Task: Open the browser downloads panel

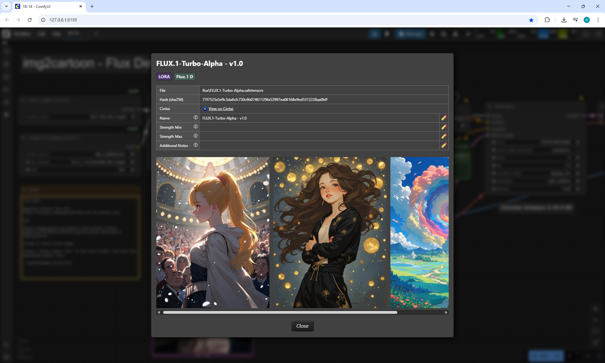Action: pyautogui.click(x=564, y=20)
